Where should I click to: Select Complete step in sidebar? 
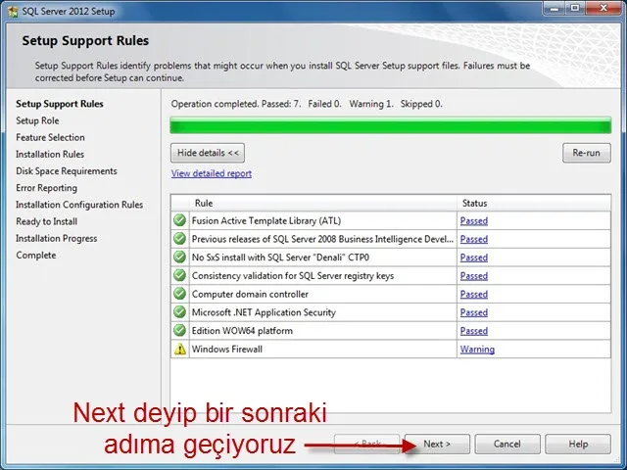(36, 255)
